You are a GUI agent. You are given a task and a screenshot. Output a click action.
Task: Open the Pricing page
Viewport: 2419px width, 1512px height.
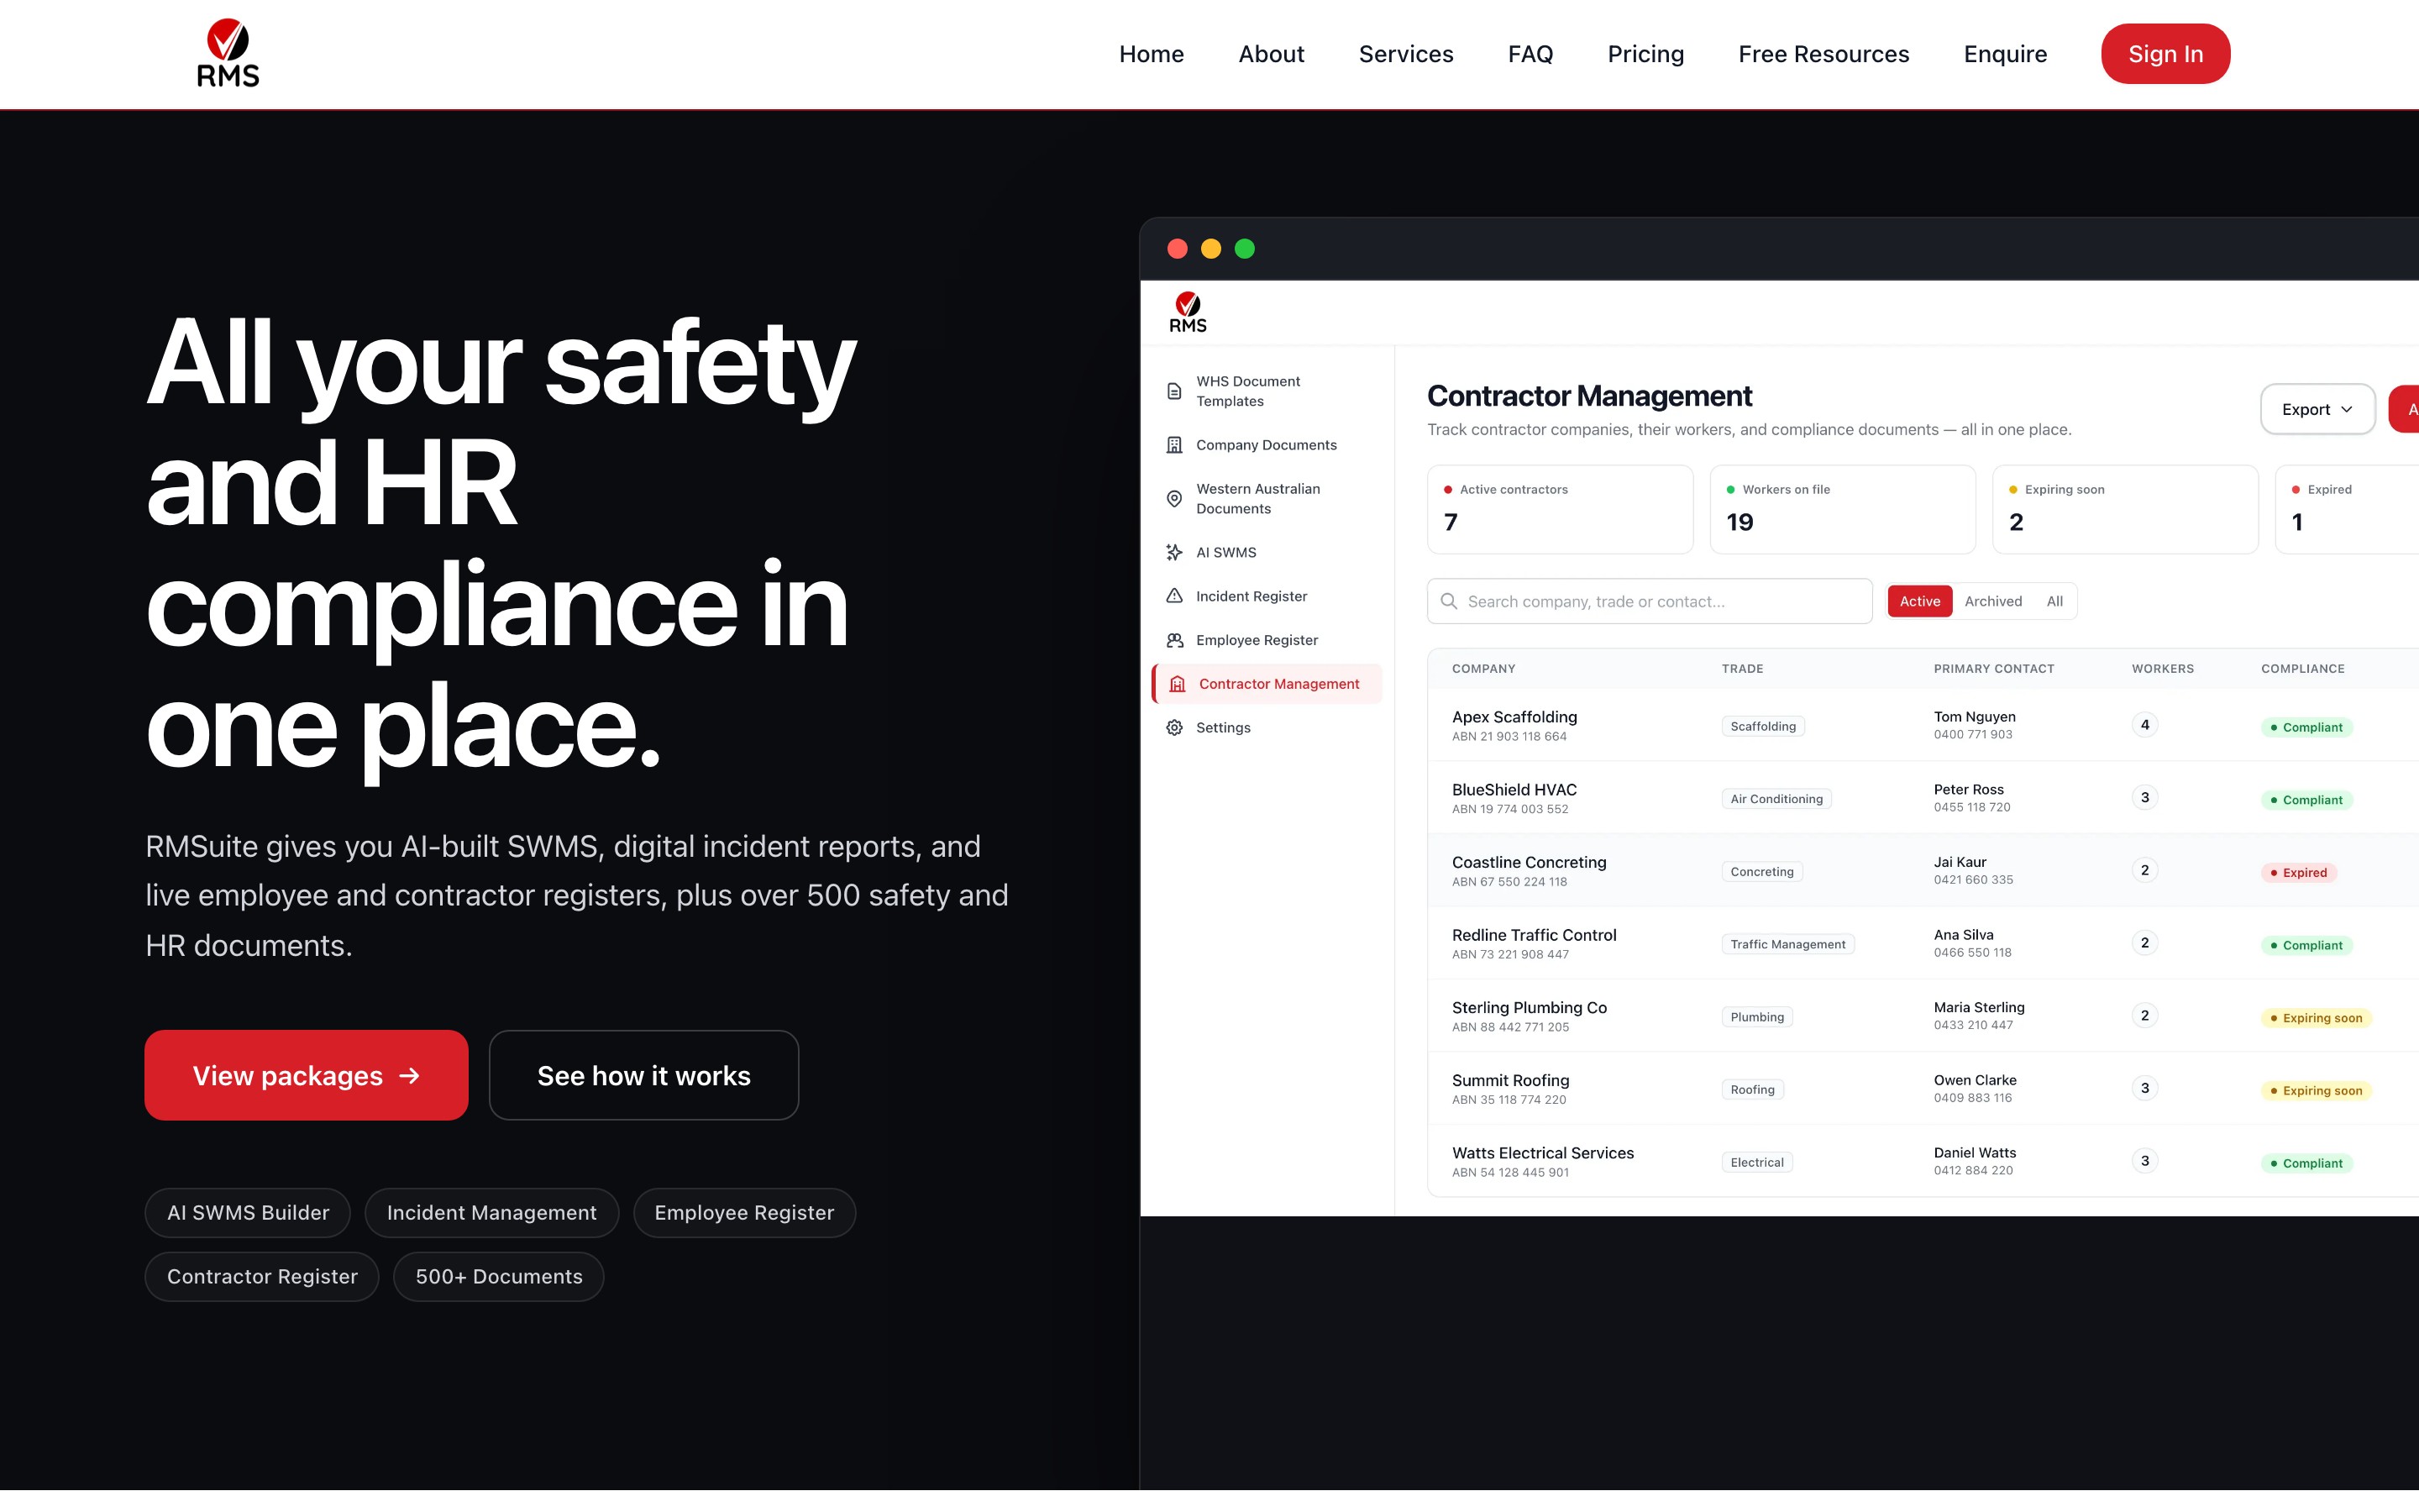(x=1645, y=54)
